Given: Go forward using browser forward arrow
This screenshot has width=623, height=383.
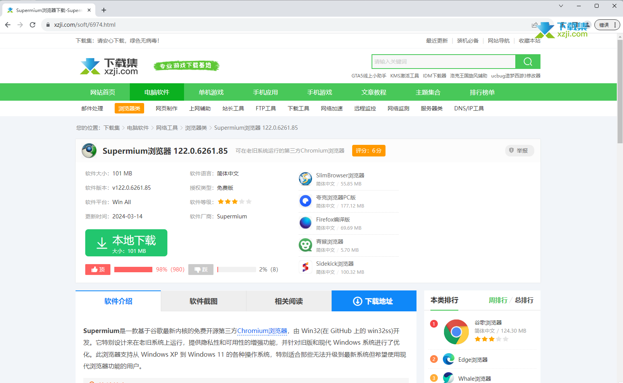Looking at the screenshot, I should tap(20, 25).
